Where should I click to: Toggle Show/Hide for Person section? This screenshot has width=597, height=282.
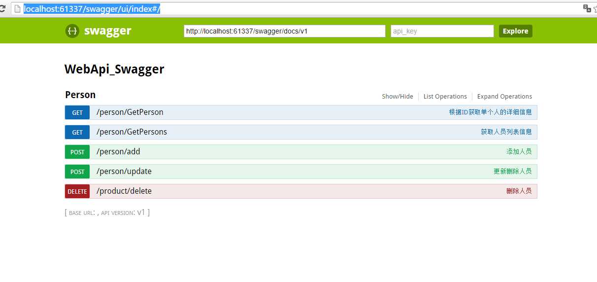(398, 97)
